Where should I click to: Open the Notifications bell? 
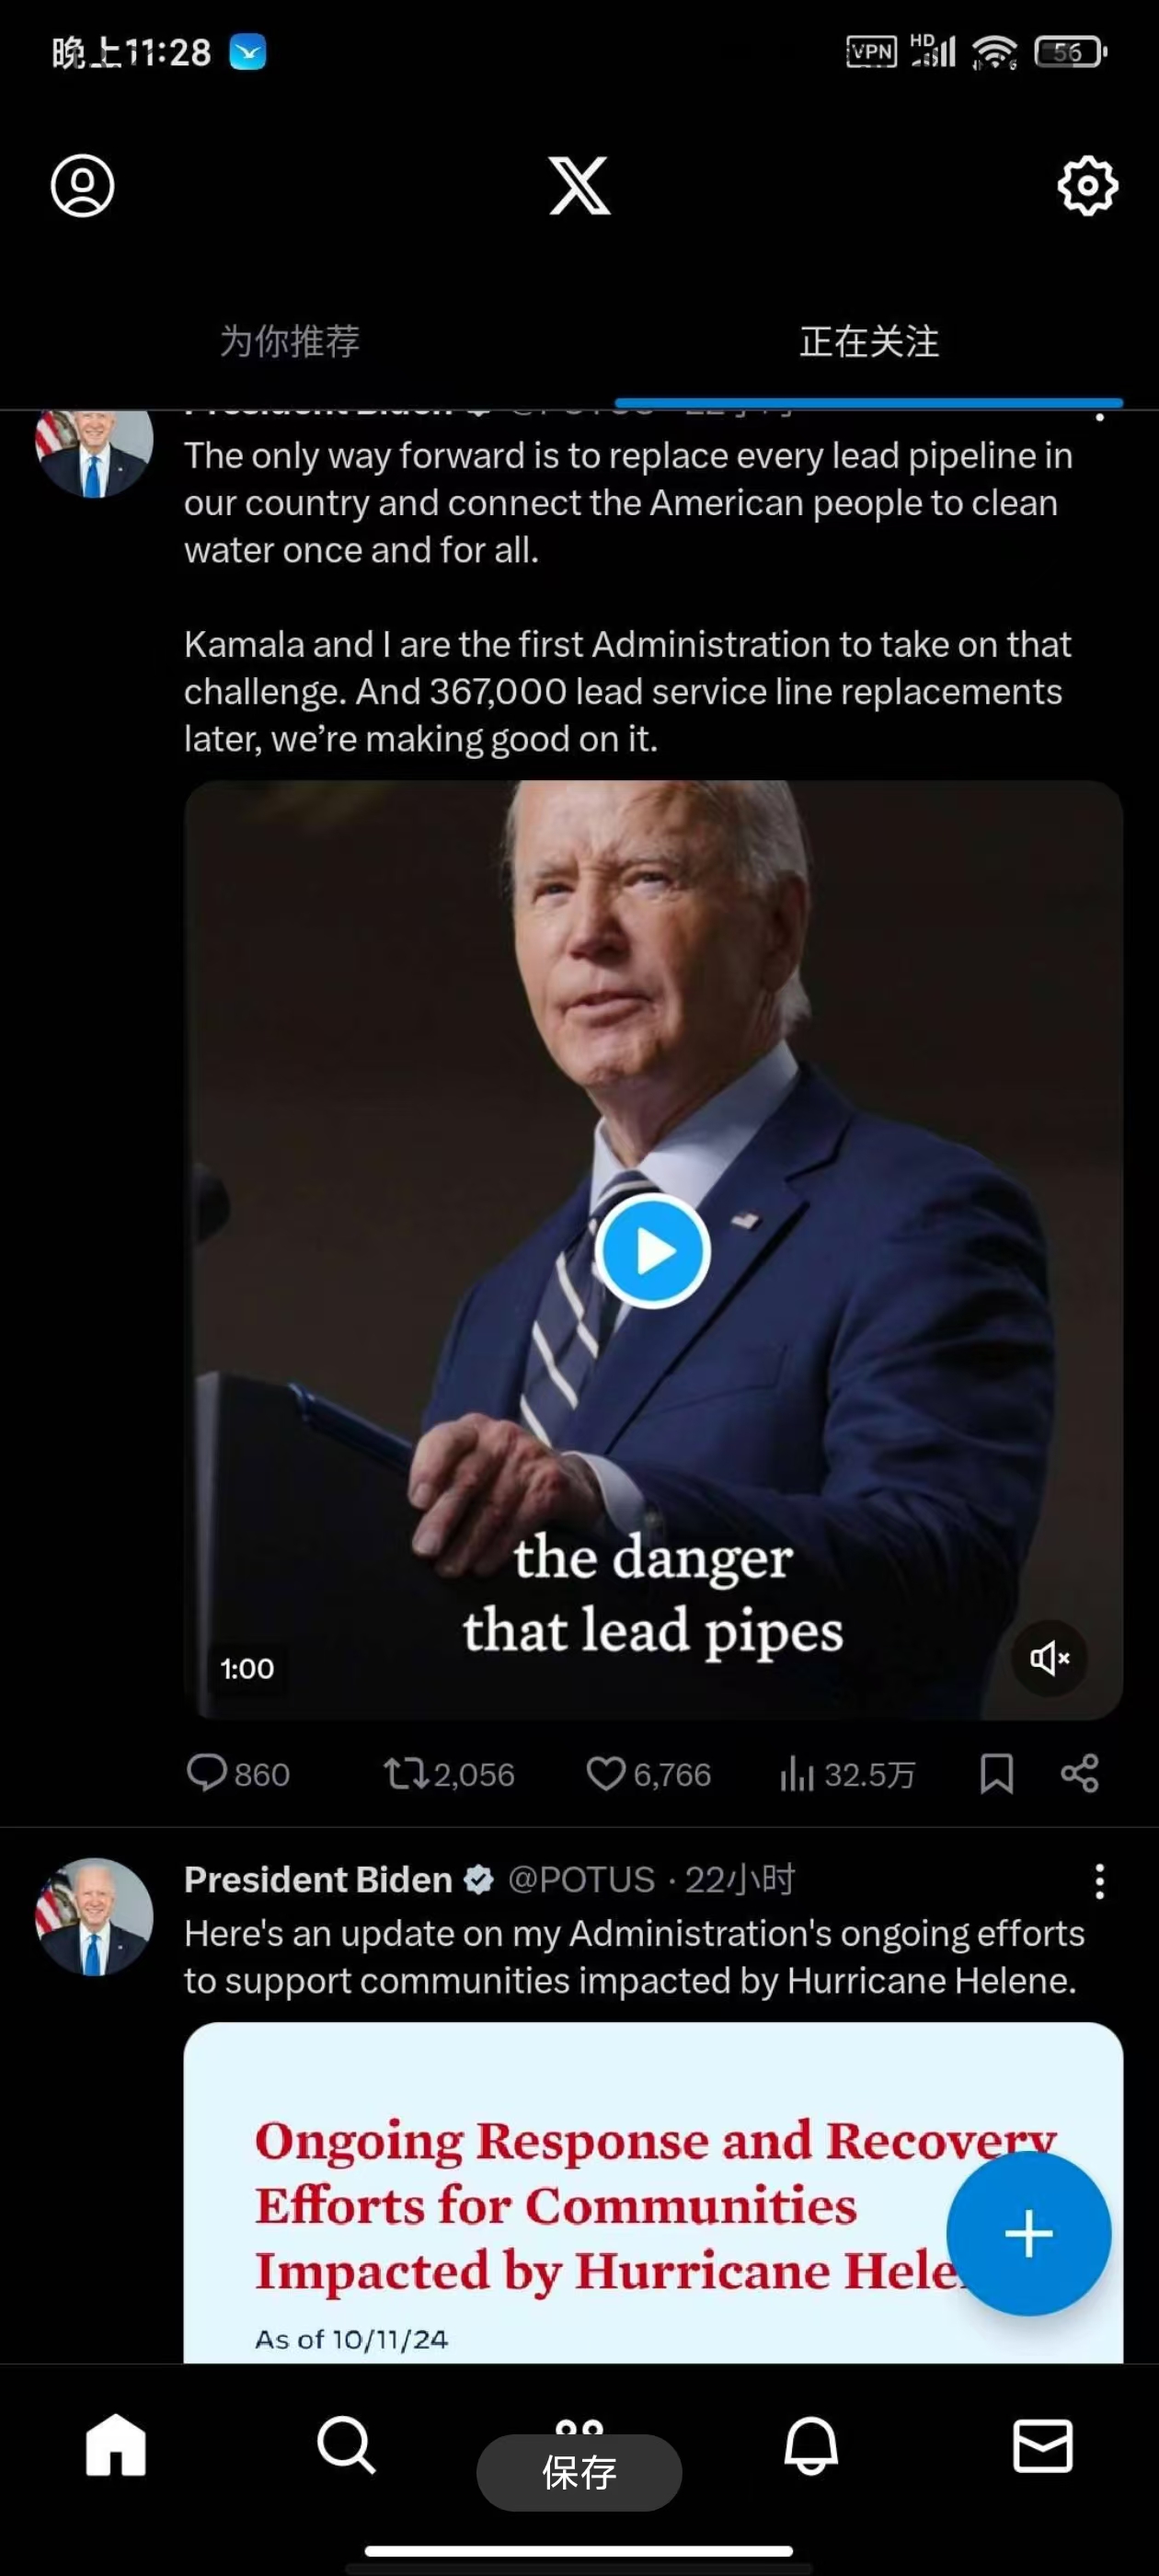tap(810, 2446)
